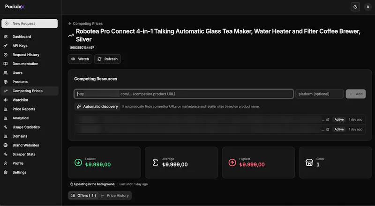Click the Analytical chart icon
This screenshot has height=206, width=375.
click(x=6, y=118)
